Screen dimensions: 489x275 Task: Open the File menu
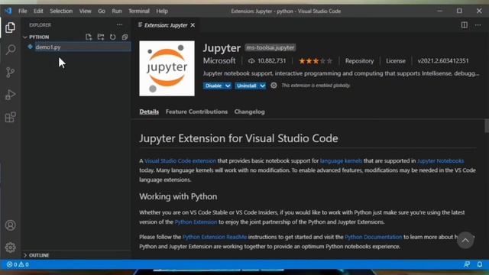22,11
